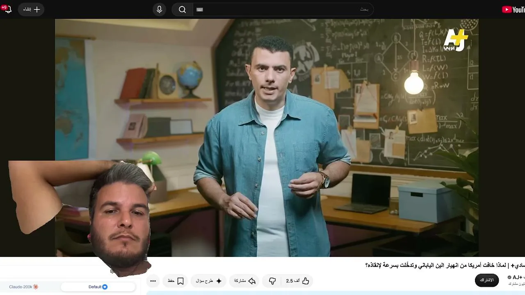Dislike the video with thumbs down
Screen dimensions: 525x295
pyautogui.click(x=272, y=281)
